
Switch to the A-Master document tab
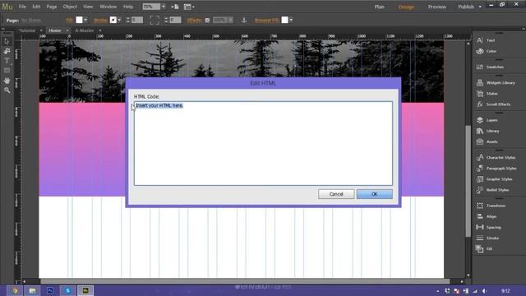pyautogui.click(x=85, y=30)
